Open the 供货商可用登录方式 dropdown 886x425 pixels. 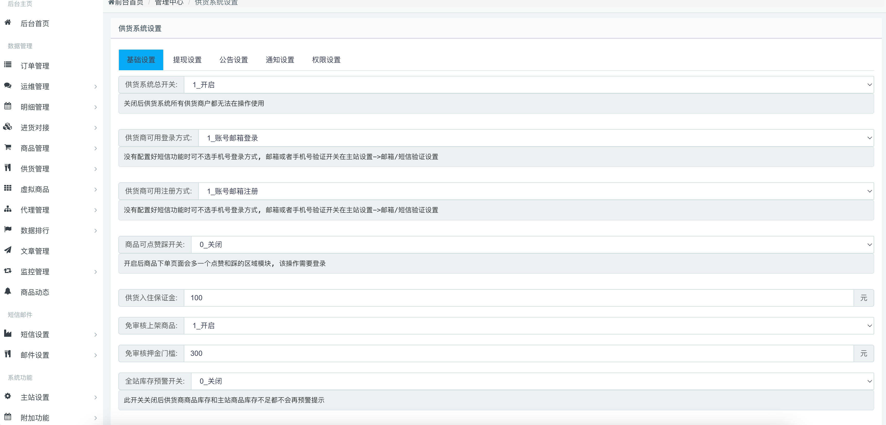click(535, 138)
